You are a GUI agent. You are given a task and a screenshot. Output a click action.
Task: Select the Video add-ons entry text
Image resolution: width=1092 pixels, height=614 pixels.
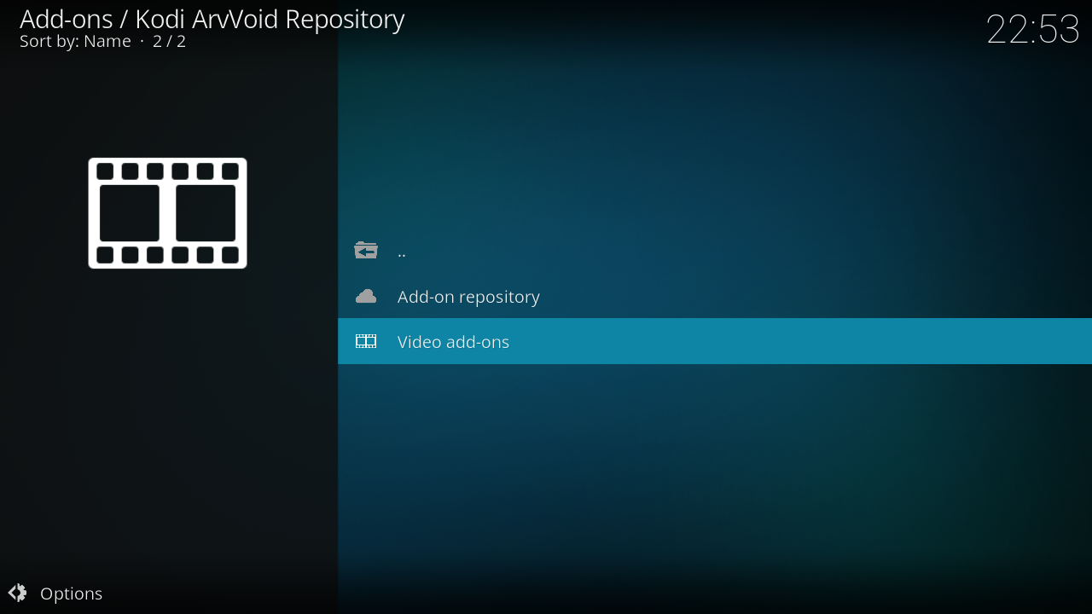[453, 342]
